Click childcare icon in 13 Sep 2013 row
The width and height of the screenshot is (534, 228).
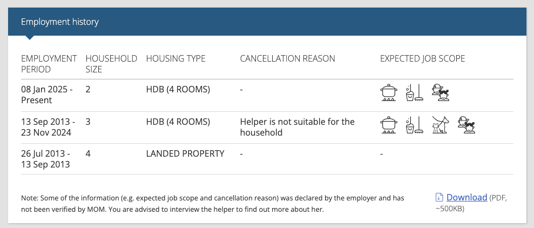[x=467, y=125]
